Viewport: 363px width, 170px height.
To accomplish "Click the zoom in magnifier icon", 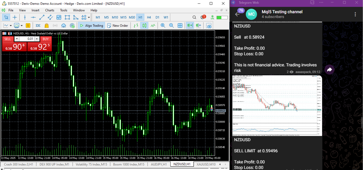I will pyautogui.click(x=163, y=26).
